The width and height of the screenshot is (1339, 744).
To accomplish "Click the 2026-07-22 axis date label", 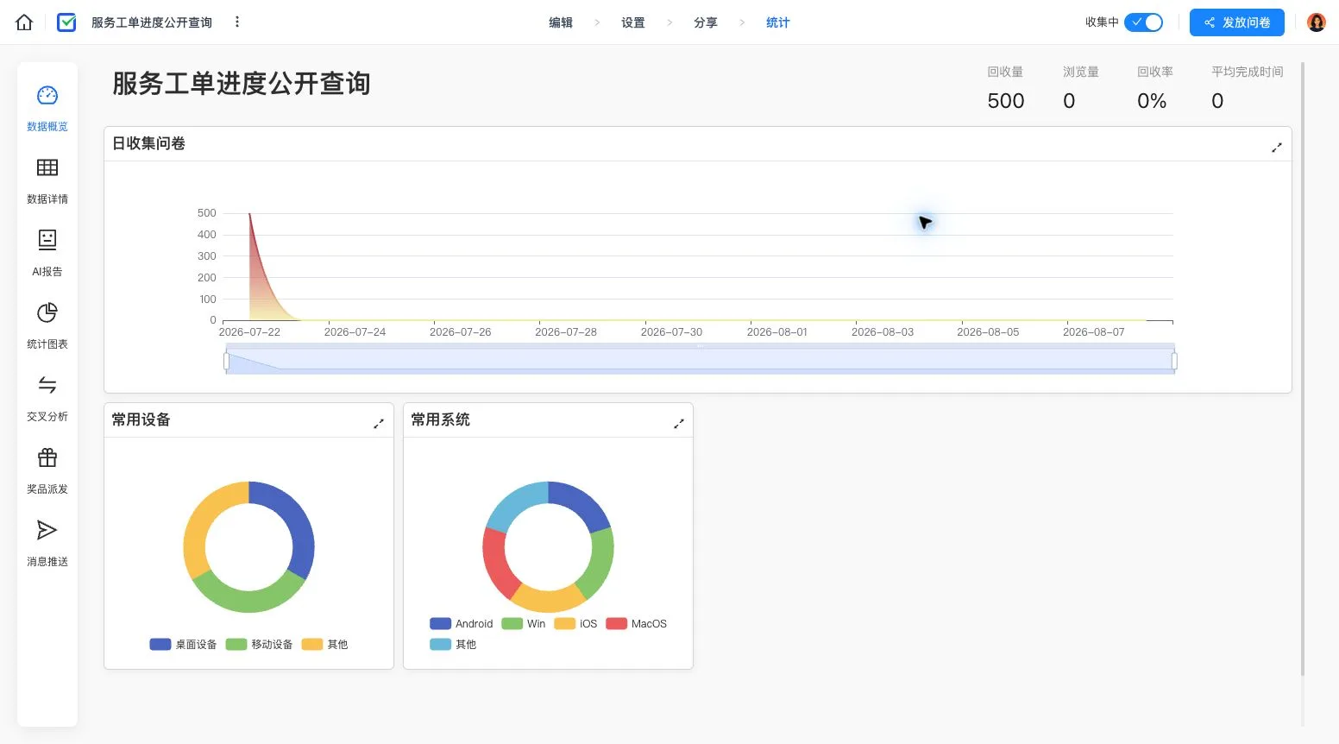I will (x=249, y=332).
